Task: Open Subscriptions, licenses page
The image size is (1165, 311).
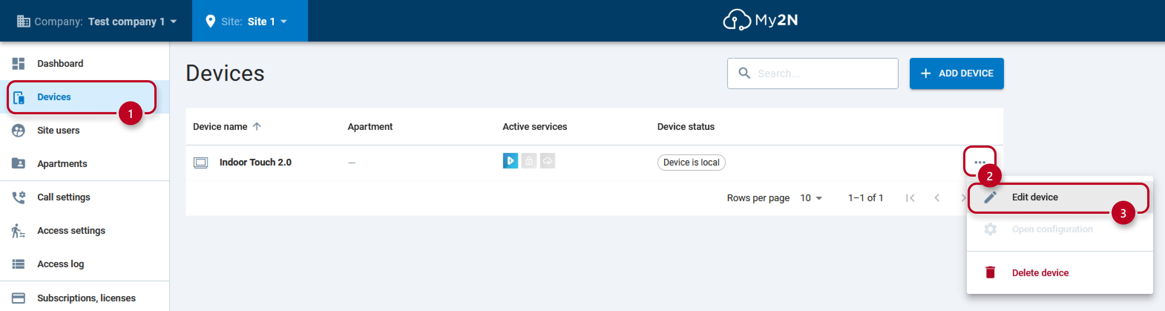Action: point(85,298)
